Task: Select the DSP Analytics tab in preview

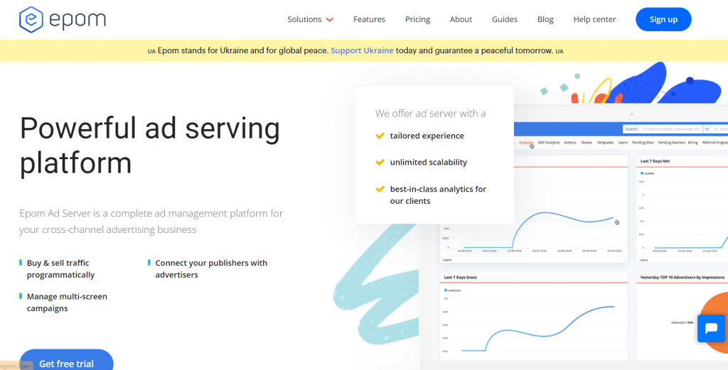Action: pyautogui.click(x=549, y=143)
